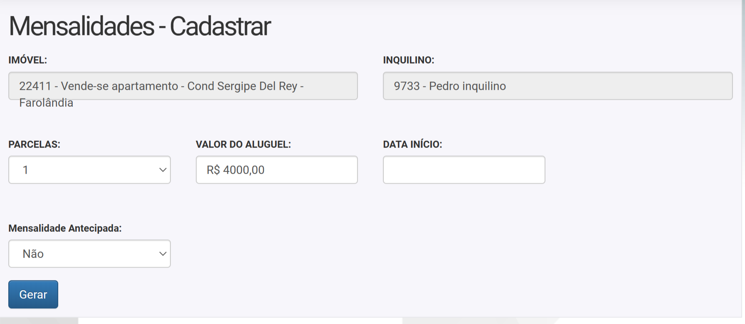
Task: Expand the Mensalidade Antecipada dropdown
Action: click(x=89, y=254)
